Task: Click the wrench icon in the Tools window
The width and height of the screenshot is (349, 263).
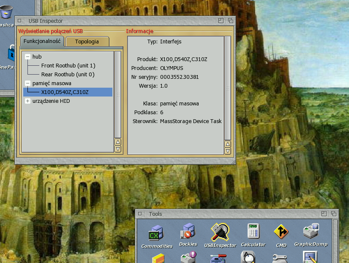Action: click(x=280, y=258)
